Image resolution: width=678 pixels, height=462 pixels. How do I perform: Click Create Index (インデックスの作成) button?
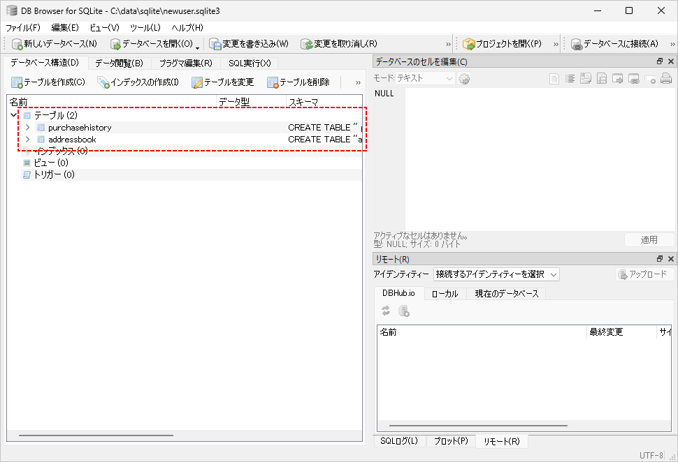(138, 82)
